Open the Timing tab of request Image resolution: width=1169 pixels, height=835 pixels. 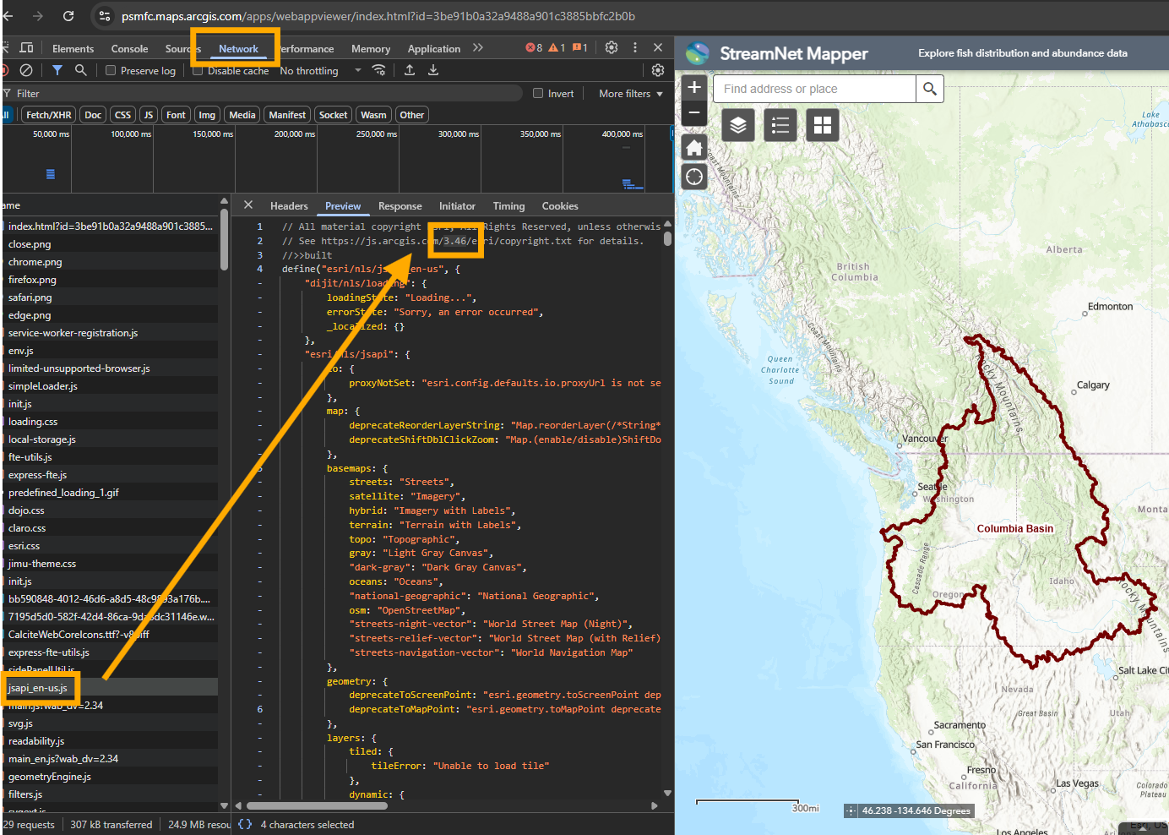click(508, 205)
